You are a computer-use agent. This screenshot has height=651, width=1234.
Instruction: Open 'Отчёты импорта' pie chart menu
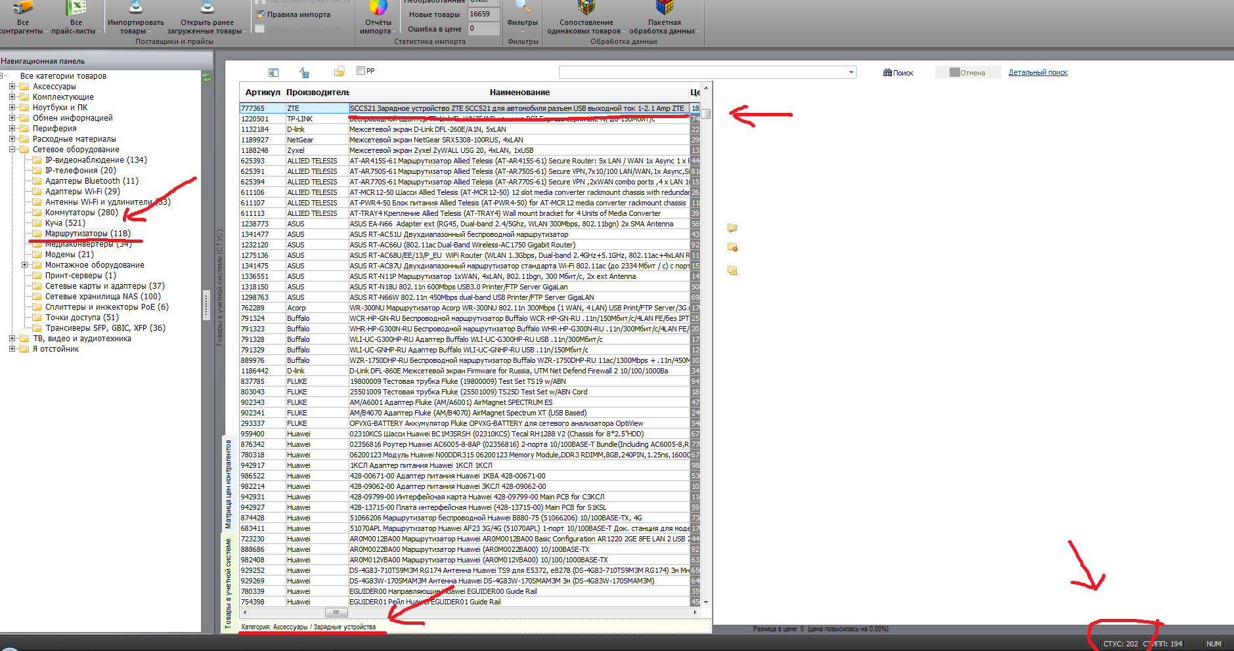click(x=378, y=18)
